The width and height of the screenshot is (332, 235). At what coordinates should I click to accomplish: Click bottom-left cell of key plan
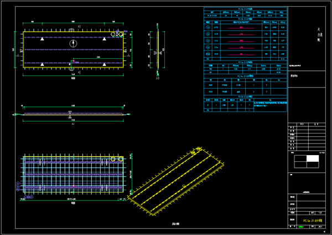pos(300,165)
